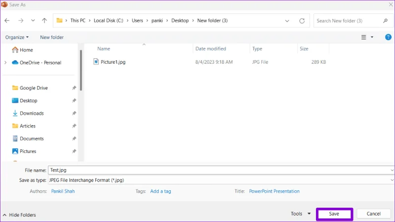Click the navigation pane scrollbar

pyautogui.click(x=81, y=70)
